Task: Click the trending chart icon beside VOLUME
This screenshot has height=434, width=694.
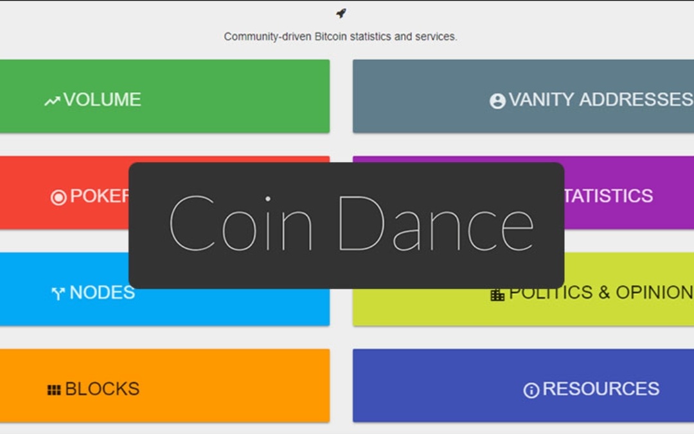Action: (52, 101)
